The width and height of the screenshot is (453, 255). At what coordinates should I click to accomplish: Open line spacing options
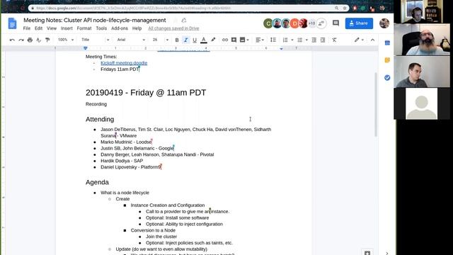[273, 40]
